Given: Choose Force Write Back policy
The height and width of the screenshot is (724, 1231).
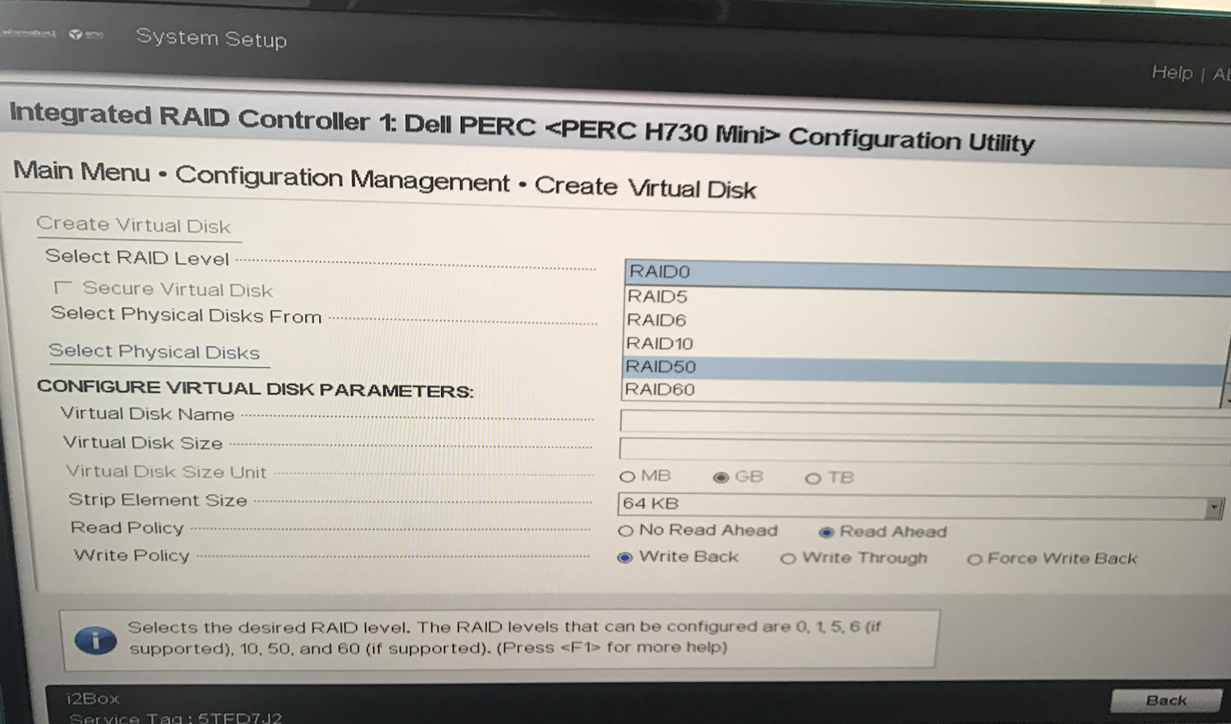Looking at the screenshot, I should (974, 560).
